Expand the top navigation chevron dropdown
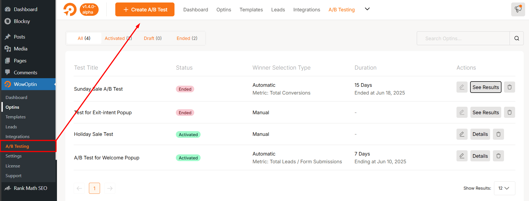 (367, 9)
